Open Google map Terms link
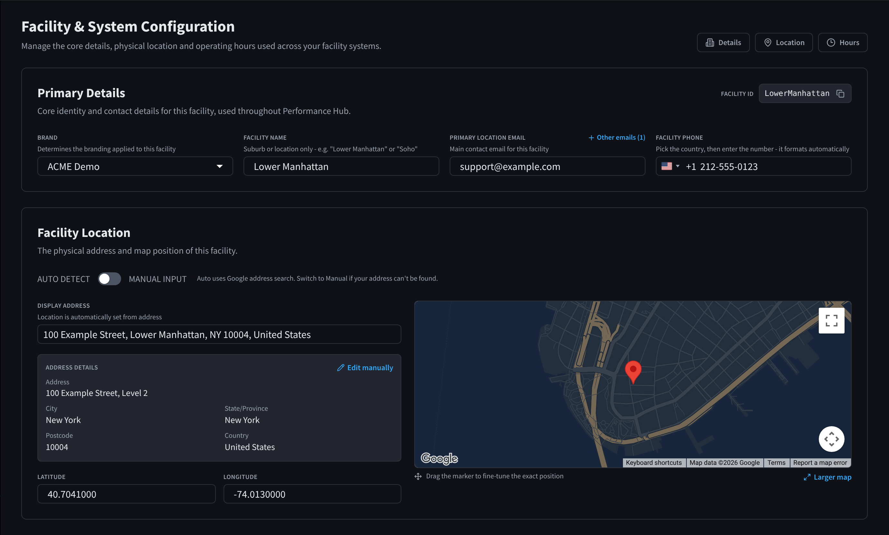889x535 pixels. tap(776, 463)
